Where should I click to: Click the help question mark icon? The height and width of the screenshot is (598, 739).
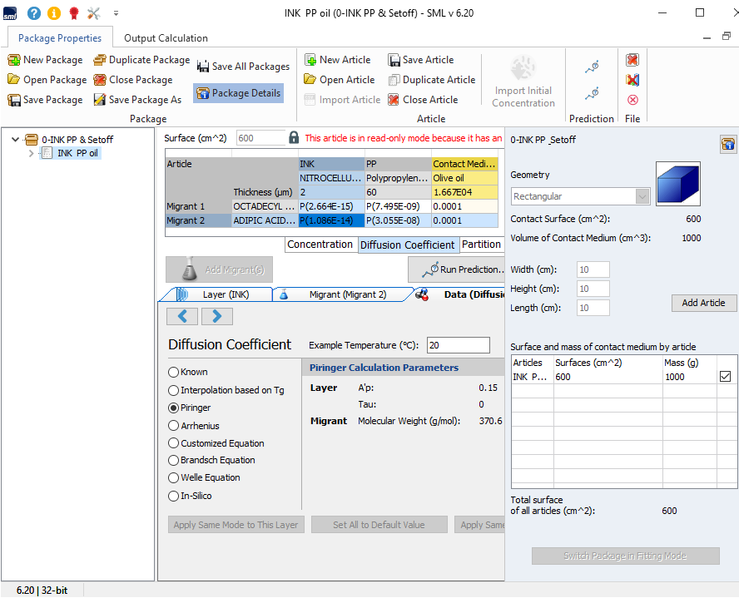pos(34,13)
